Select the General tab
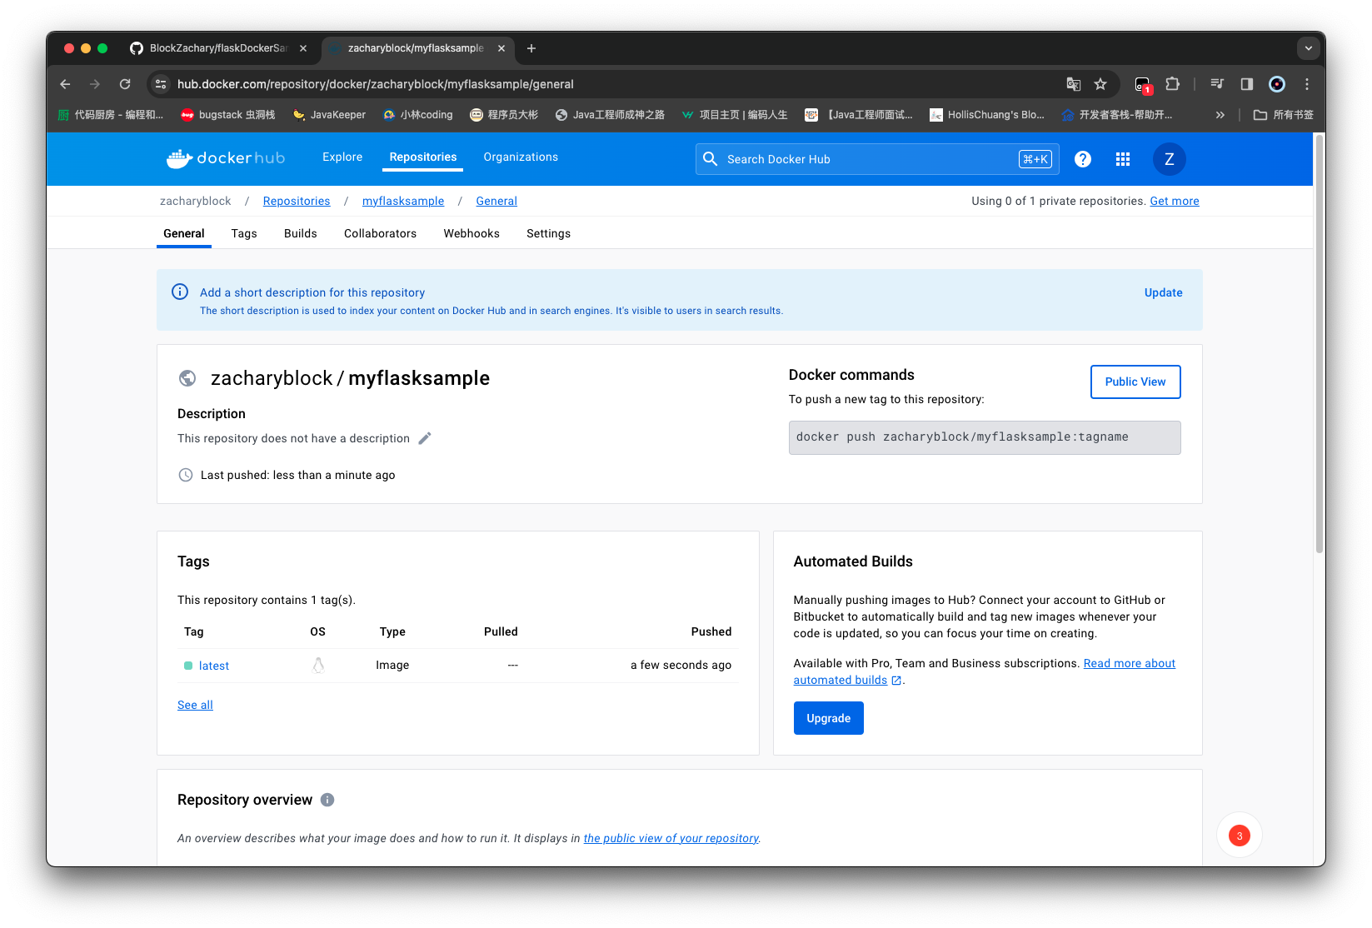Image resolution: width=1372 pixels, height=928 pixels. (184, 233)
